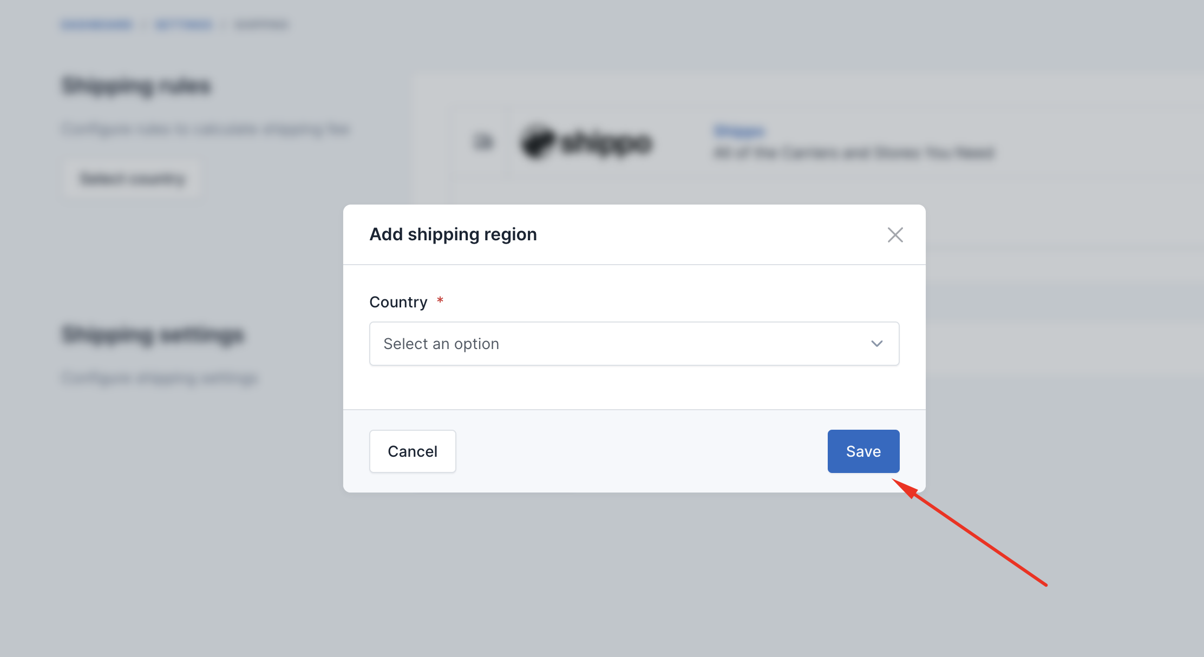Click the dropdown chevron arrow in Country field
This screenshot has width=1204, height=657.
(x=876, y=344)
